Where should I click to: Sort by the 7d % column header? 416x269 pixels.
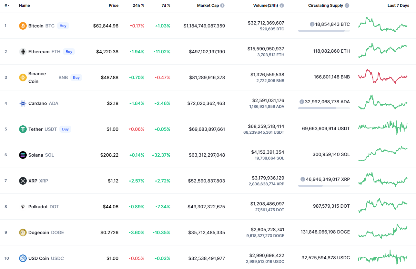tap(166, 5)
